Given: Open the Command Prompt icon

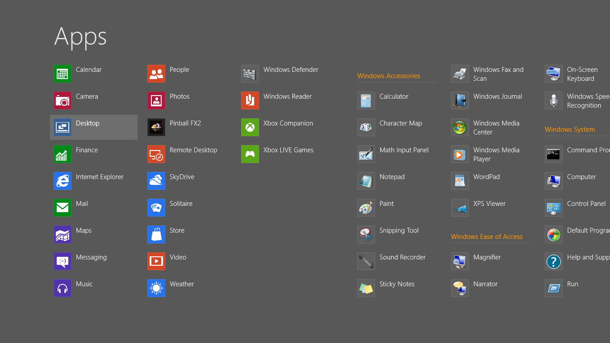Looking at the screenshot, I should coord(554,154).
